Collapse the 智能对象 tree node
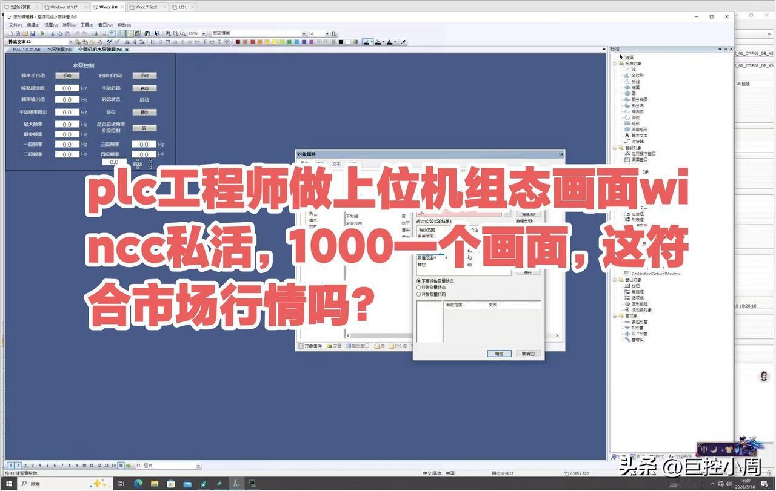The width and height of the screenshot is (776, 491). click(615, 148)
